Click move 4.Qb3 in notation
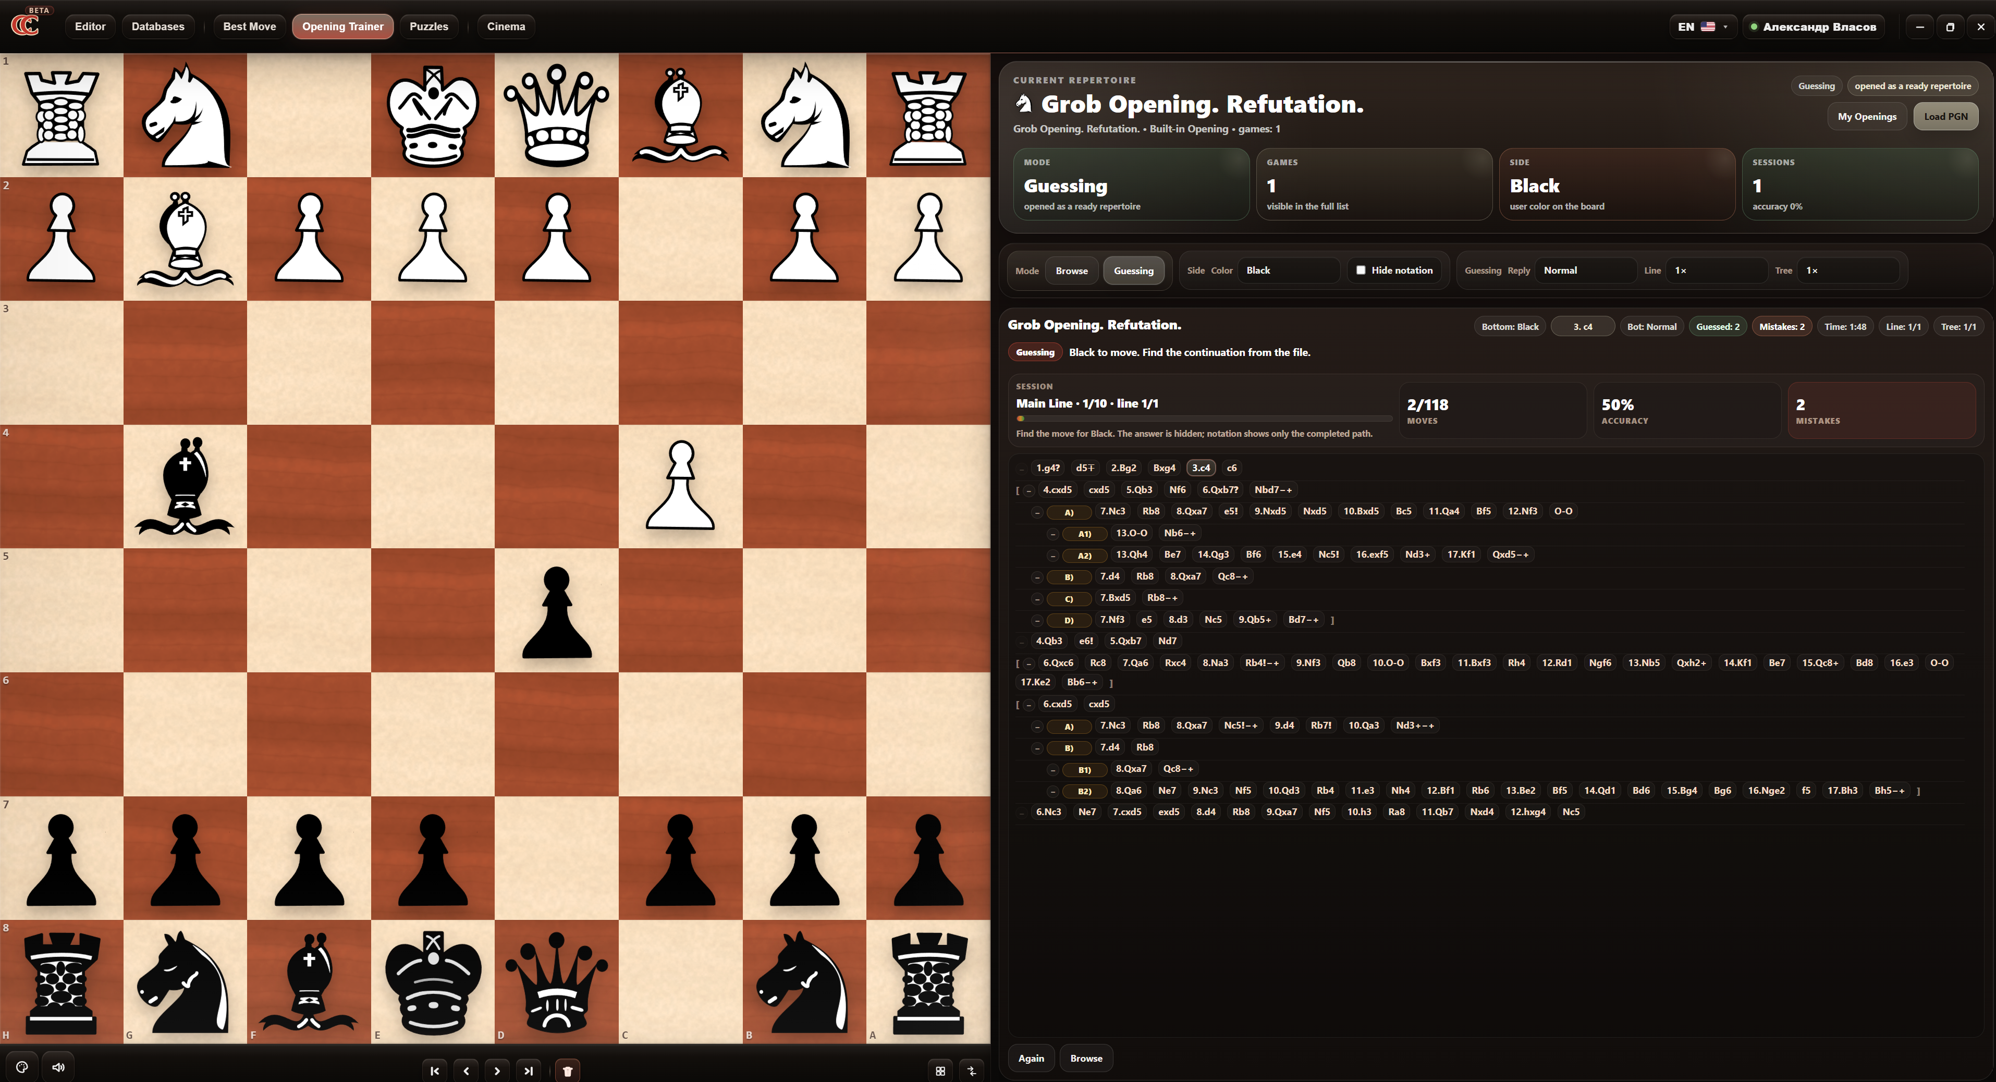The height and width of the screenshot is (1082, 1996). [x=1048, y=641]
